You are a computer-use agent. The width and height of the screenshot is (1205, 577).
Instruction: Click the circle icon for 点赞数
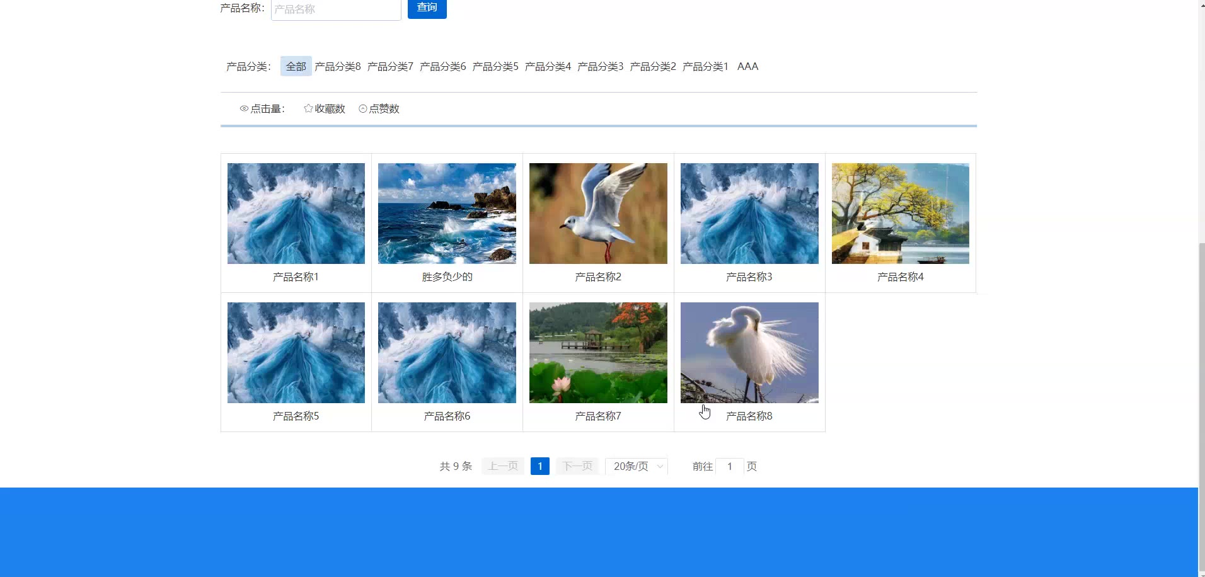363,109
